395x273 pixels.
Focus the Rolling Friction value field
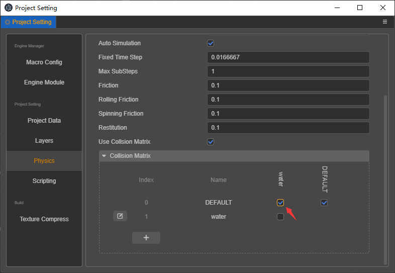(x=288, y=100)
